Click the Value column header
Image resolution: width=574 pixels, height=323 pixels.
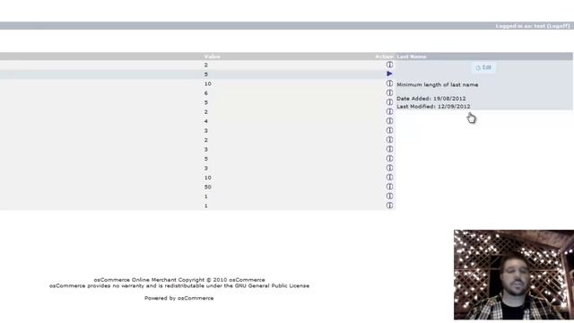[x=212, y=57]
